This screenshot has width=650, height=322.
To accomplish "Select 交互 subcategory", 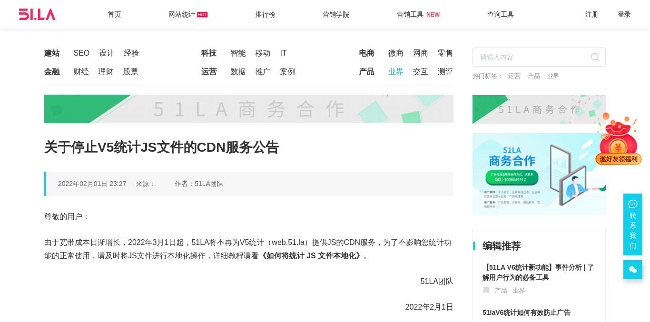I will [x=421, y=72].
